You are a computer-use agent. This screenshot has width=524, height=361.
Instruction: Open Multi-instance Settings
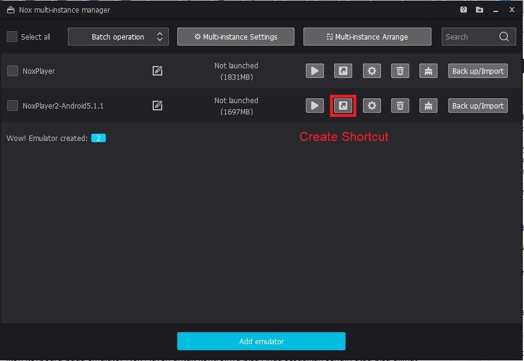(236, 37)
